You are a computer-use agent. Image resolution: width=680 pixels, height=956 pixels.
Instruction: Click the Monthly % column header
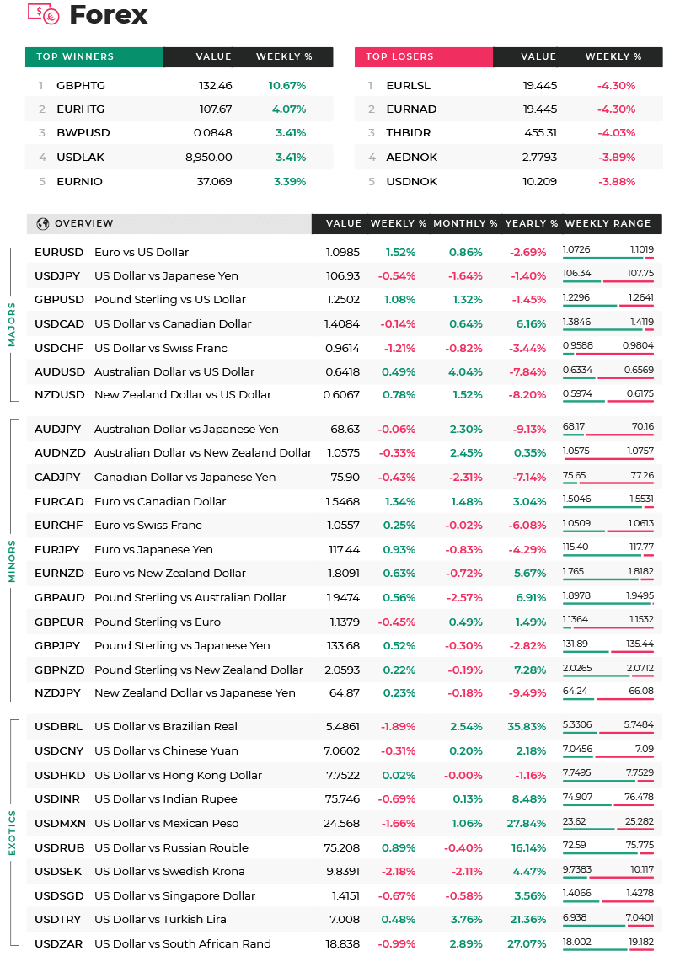[x=465, y=224]
